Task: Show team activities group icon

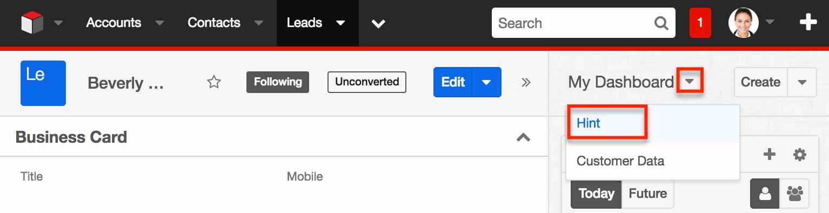Action: pyautogui.click(x=794, y=194)
